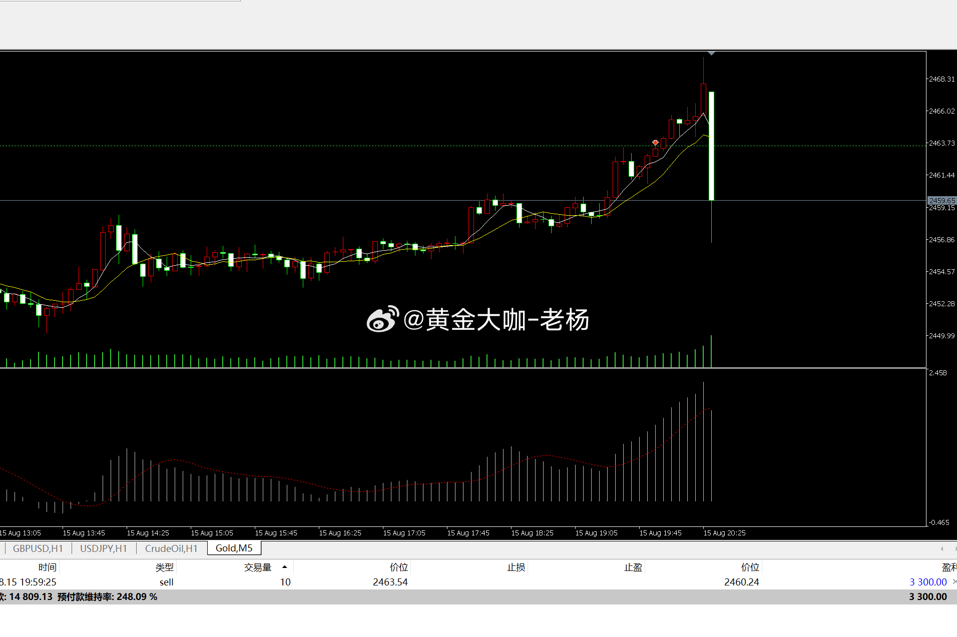
Task: Sort by the 交易量 column sort arrow
Action: tap(284, 567)
